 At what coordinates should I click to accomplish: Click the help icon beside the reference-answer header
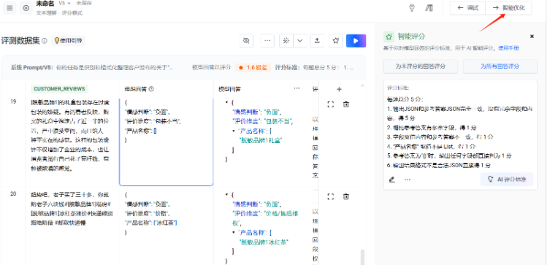(x=151, y=89)
